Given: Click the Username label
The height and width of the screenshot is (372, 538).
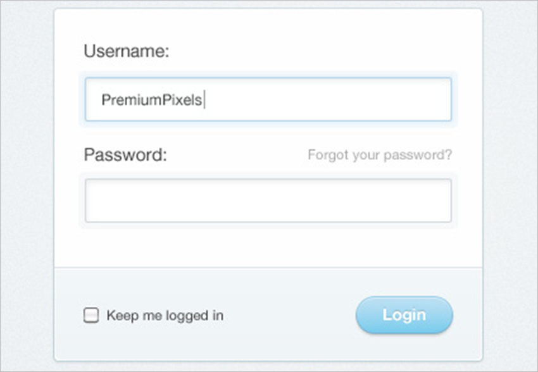Looking at the screenshot, I should click(x=126, y=52).
